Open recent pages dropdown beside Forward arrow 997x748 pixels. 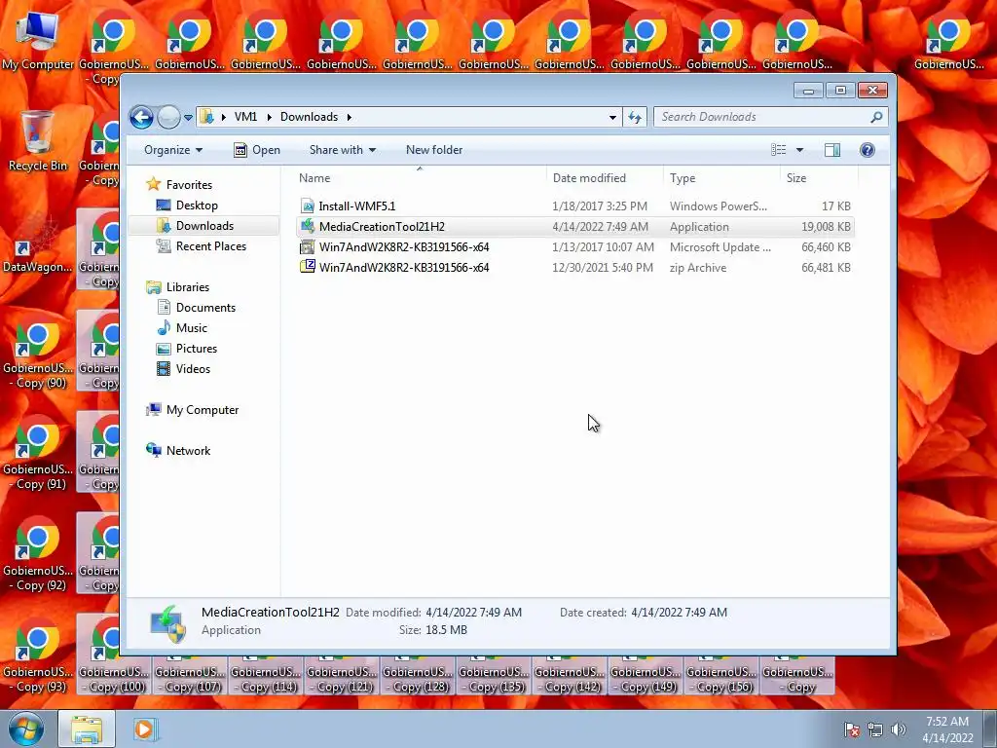(x=188, y=118)
